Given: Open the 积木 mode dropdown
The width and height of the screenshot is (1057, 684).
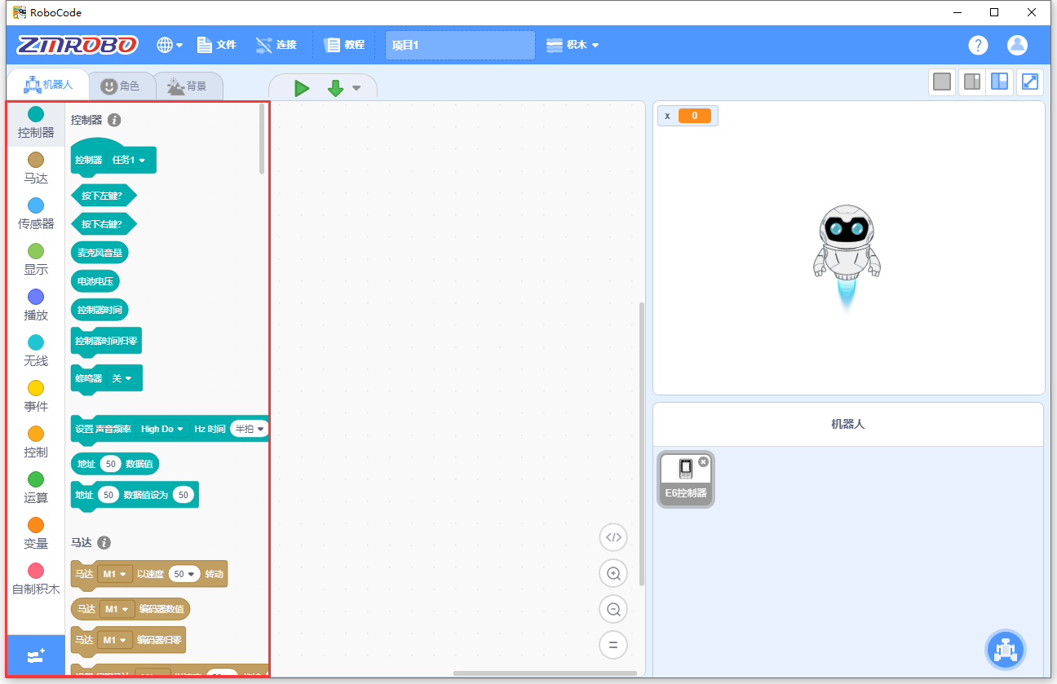Looking at the screenshot, I should pos(573,45).
